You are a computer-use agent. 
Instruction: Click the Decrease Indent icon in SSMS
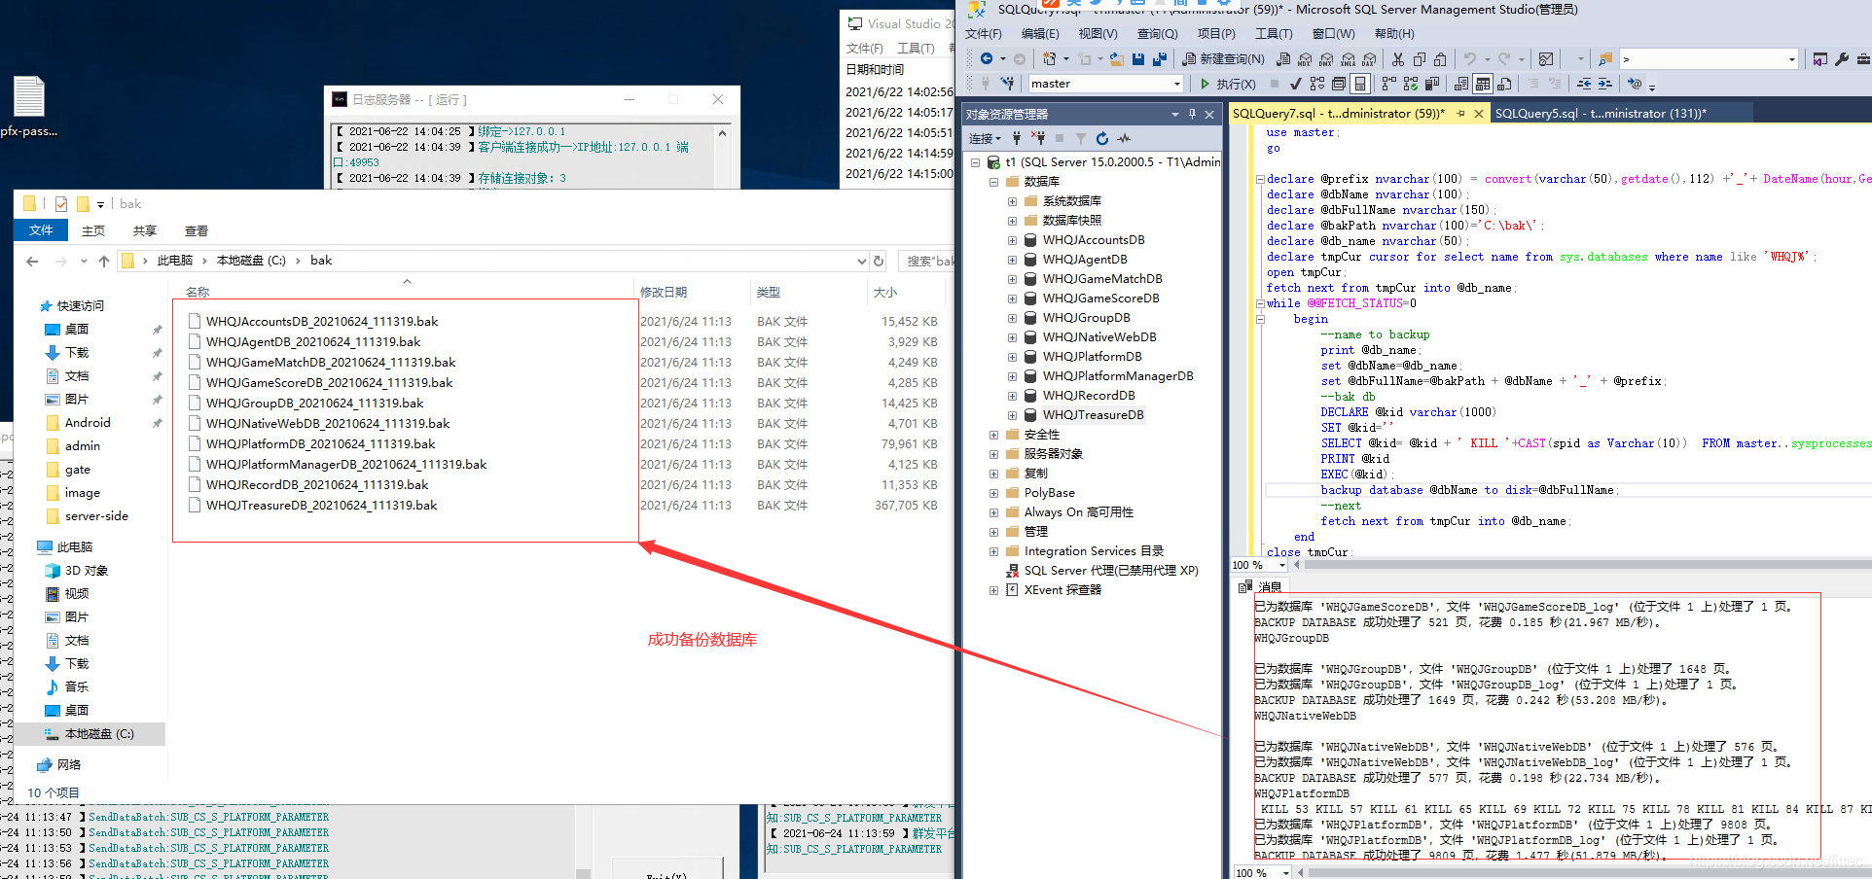pyautogui.click(x=1584, y=84)
